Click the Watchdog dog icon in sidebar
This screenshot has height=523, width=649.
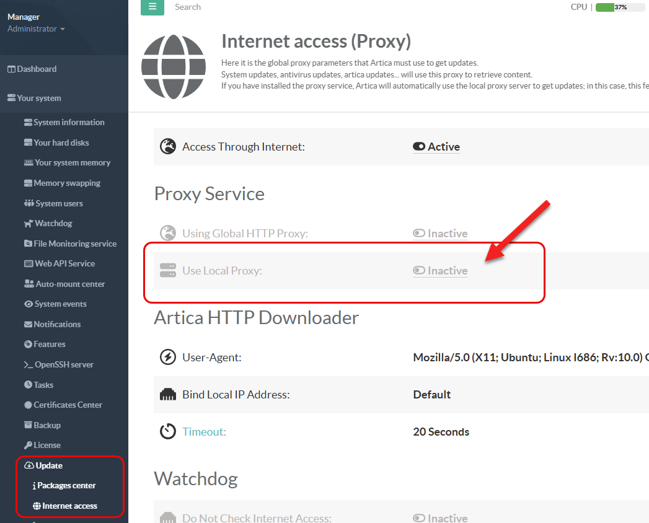(x=29, y=224)
